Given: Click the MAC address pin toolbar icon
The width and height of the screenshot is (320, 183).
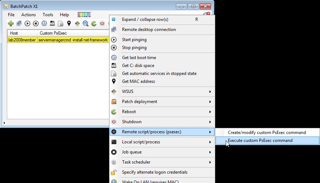Looking at the screenshot, I should click(69, 23).
